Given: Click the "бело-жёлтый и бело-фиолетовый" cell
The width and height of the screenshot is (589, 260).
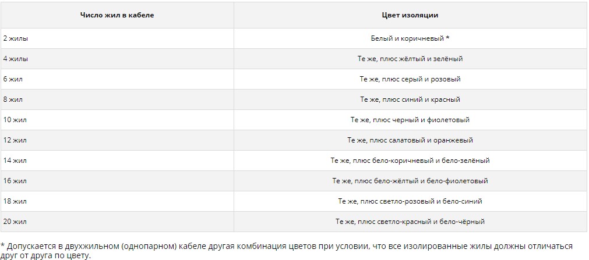Looking at the screenshot, I should pos(410,181).
